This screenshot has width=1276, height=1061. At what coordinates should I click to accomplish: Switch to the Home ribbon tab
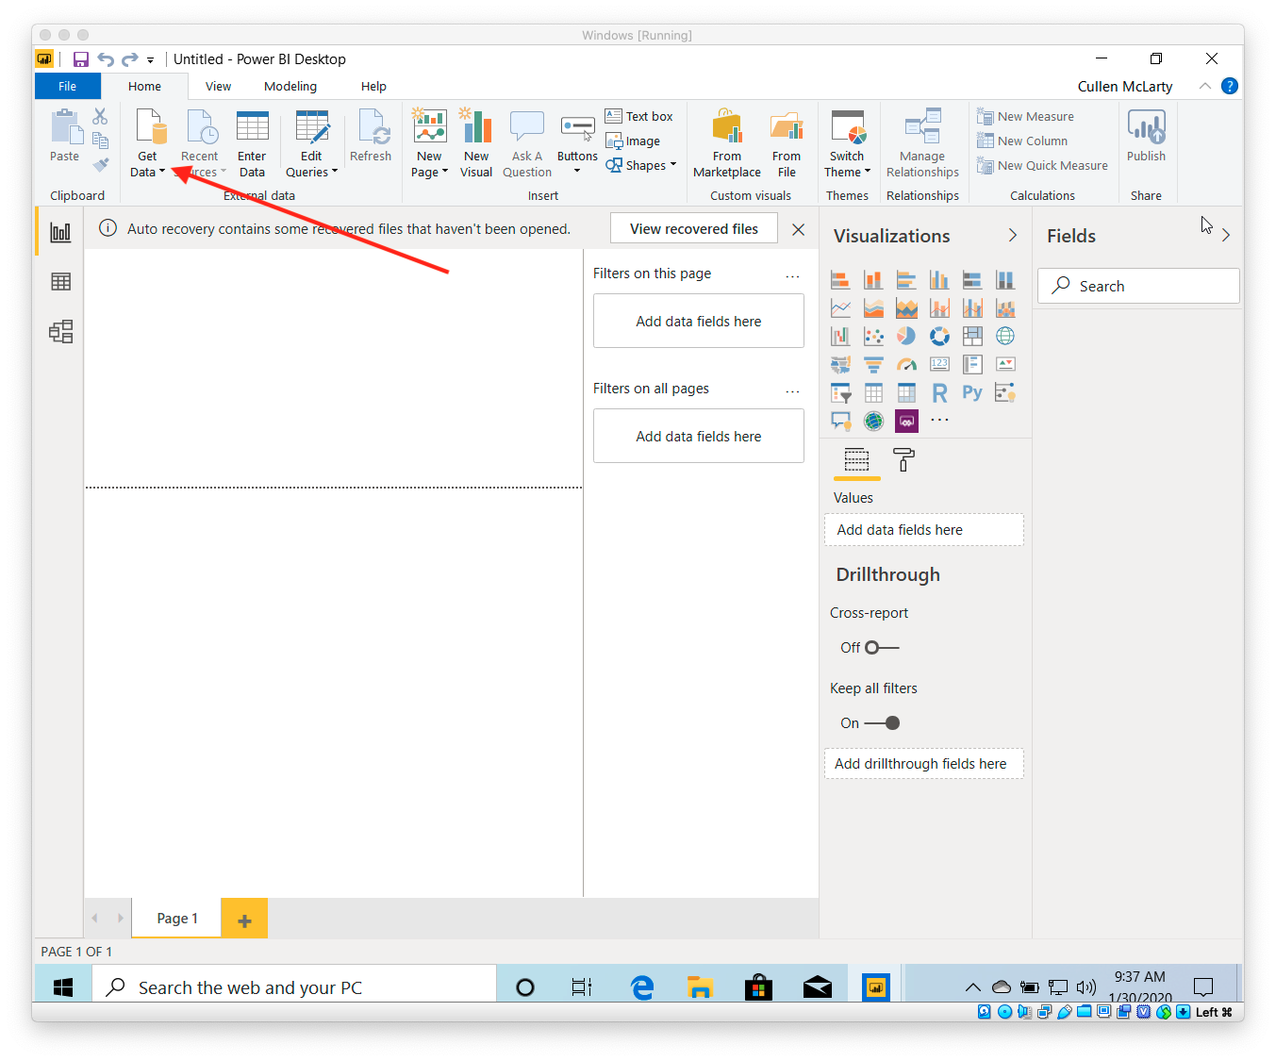click(x=144, y=86)
